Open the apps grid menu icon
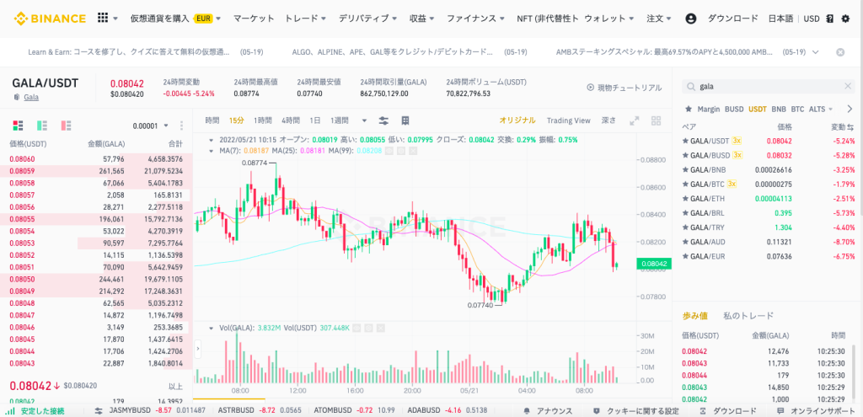Viewport: 863px width, 417px height. pos(103,18)
